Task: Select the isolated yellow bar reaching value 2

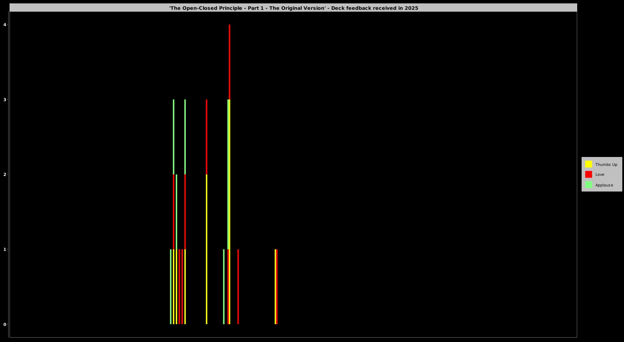Action: point(207,249)
